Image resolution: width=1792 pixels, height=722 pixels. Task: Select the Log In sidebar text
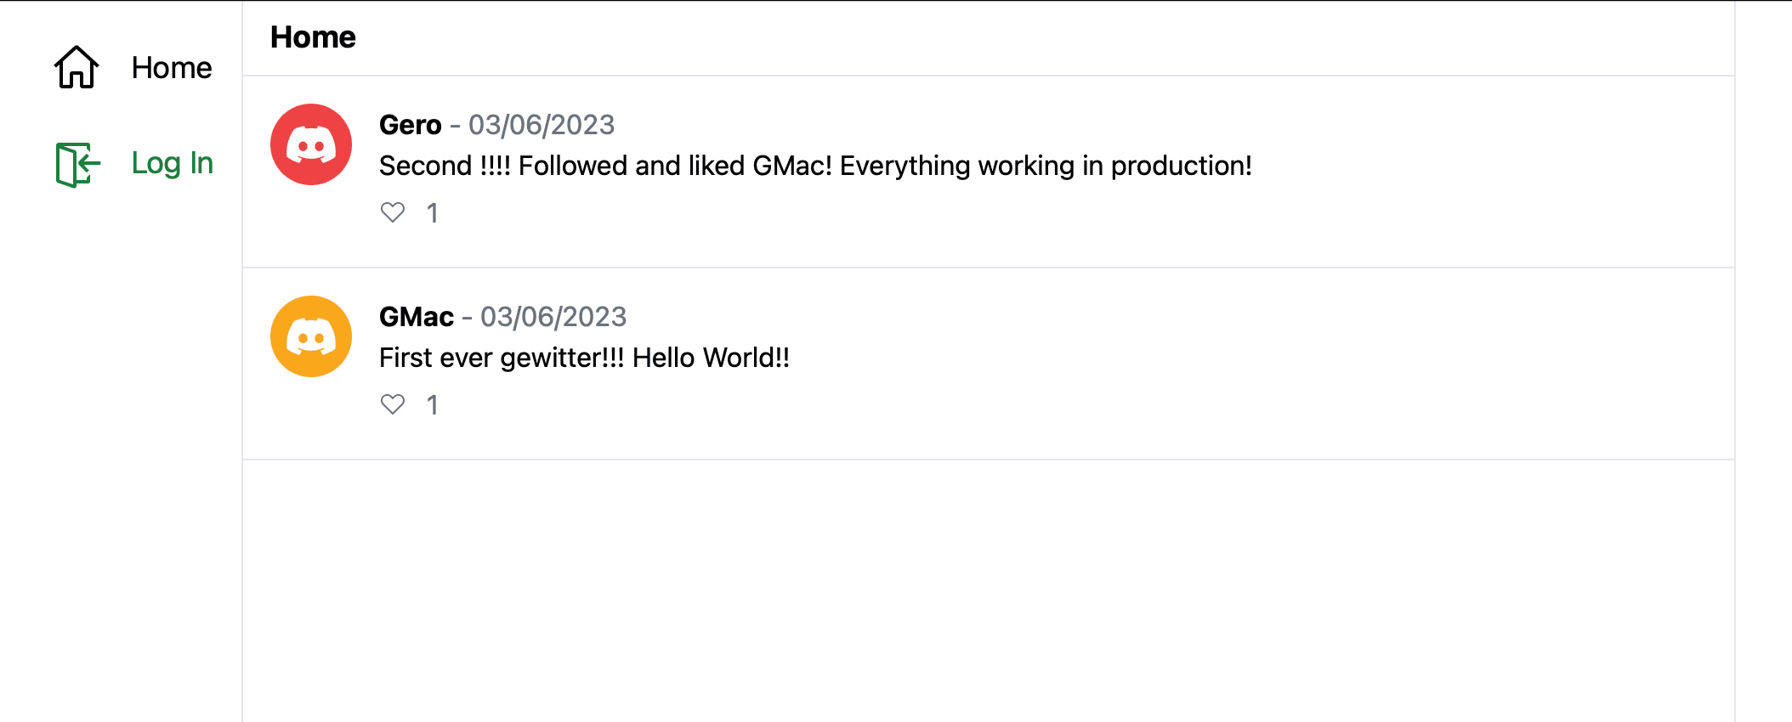pyautogui.click(x=173, y=163)
